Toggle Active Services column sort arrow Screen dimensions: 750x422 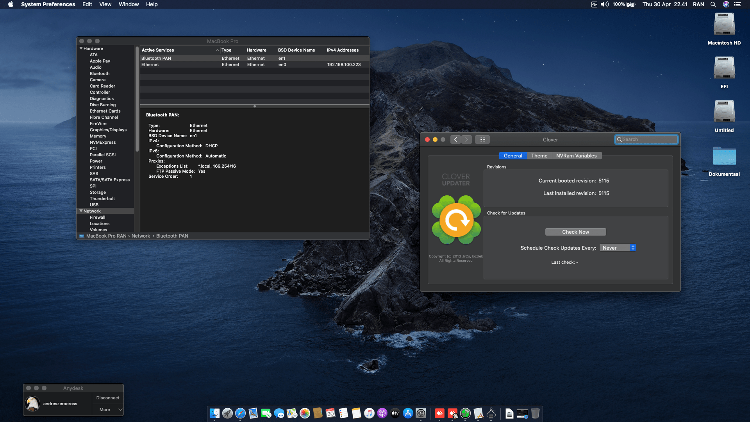[217, 50]
